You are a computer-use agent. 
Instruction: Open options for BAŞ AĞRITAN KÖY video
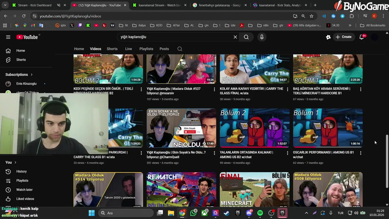point(361,89)
